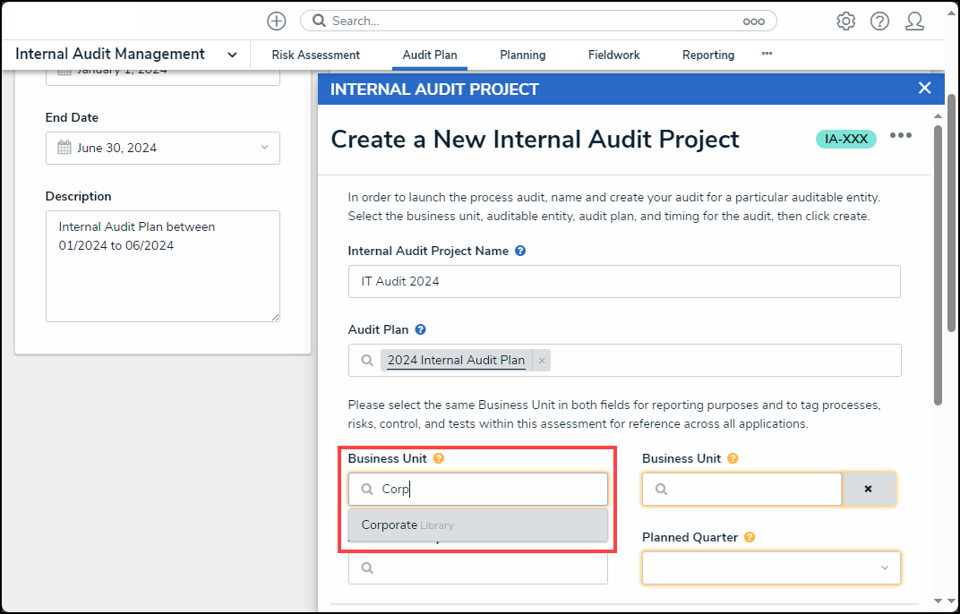This screenshot has height=614, width=960.
Task: Clear the right Business Unit field
Action: [868, 490]
